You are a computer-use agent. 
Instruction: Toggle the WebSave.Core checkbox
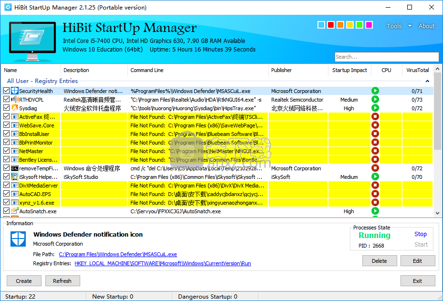coord(7,125)
